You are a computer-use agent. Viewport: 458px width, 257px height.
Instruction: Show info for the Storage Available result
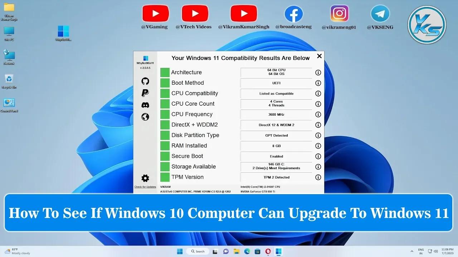[318, 167]
